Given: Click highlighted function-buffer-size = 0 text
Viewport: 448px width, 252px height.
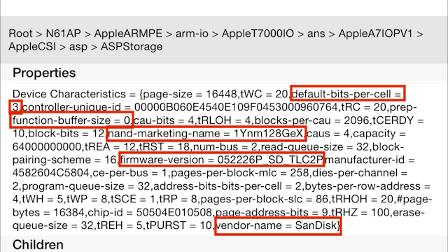Looking at the screenshot, I should (x=71, y=120).
